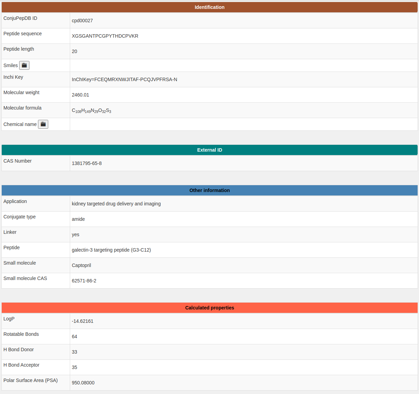Viewport: 419px width, 394px height.
Task: Click the peptide sequence XGSGANTPCGPYTHDCPVKR
Action: (105, 36)
